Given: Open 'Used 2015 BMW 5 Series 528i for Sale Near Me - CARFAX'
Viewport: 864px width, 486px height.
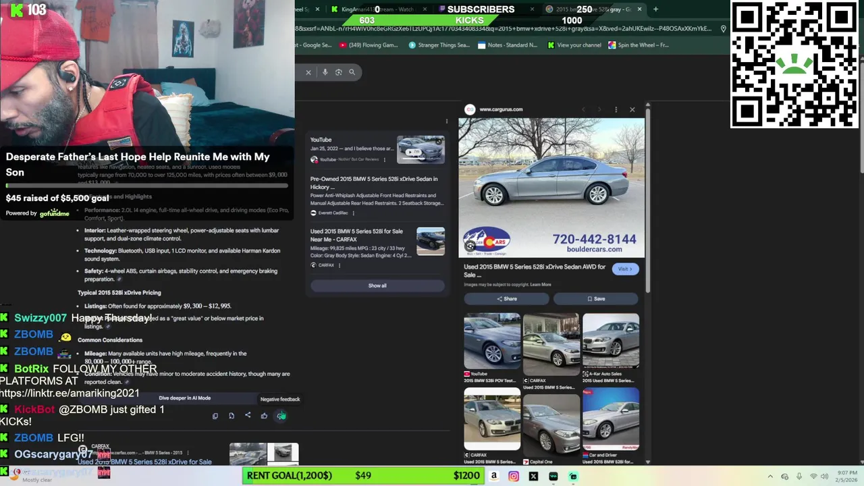Looking at the screenshot, I should [x=356, y=235].
